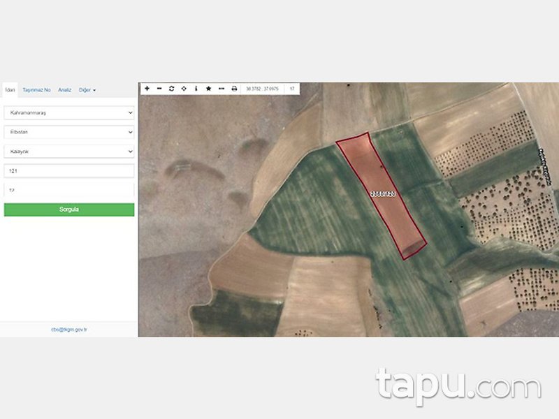Viewport: 559px width, 419px height.
Task: Open the info tool in map toolbar
Action: pyautogui.click(x=196, y=89)
